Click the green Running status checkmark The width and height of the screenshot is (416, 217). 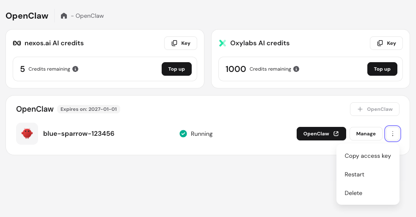pyautogui.click(x=183, y=134)
